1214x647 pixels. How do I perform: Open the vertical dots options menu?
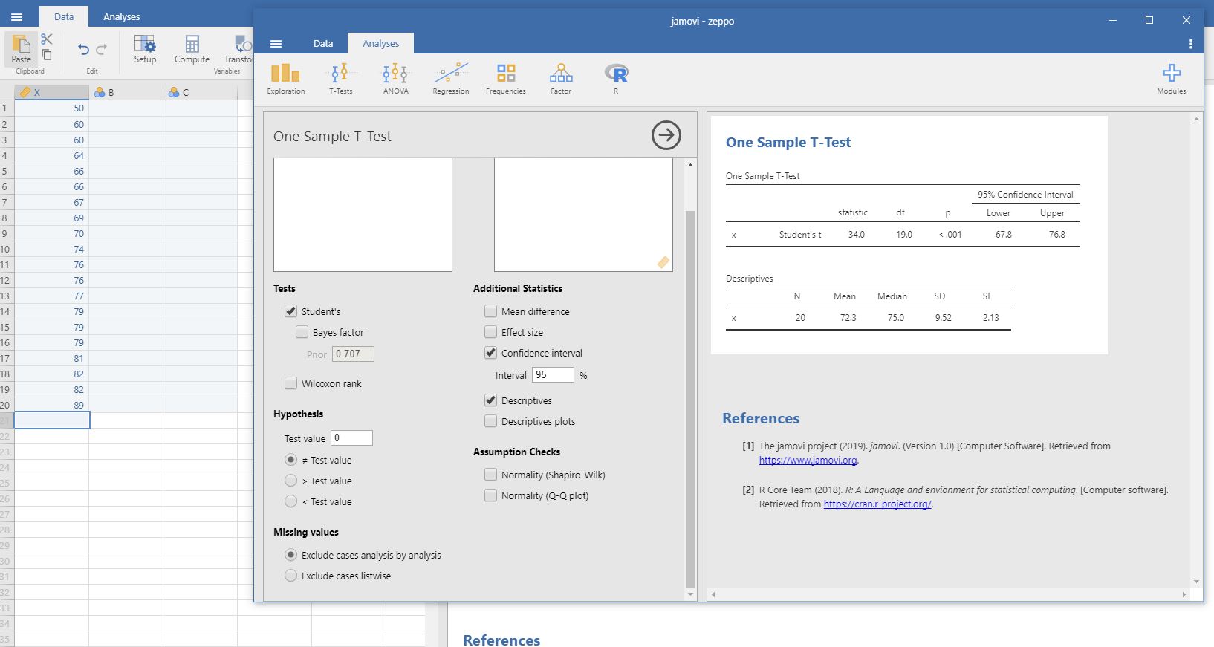1190,44
